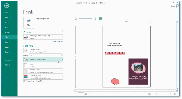The image size is (182, 99).
Task: Open the Letter paper size dropdown
Action: 44,65
